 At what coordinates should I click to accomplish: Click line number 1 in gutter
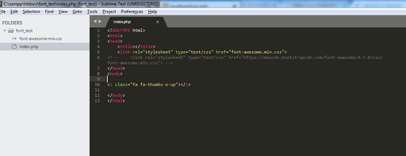coord(98,30)
